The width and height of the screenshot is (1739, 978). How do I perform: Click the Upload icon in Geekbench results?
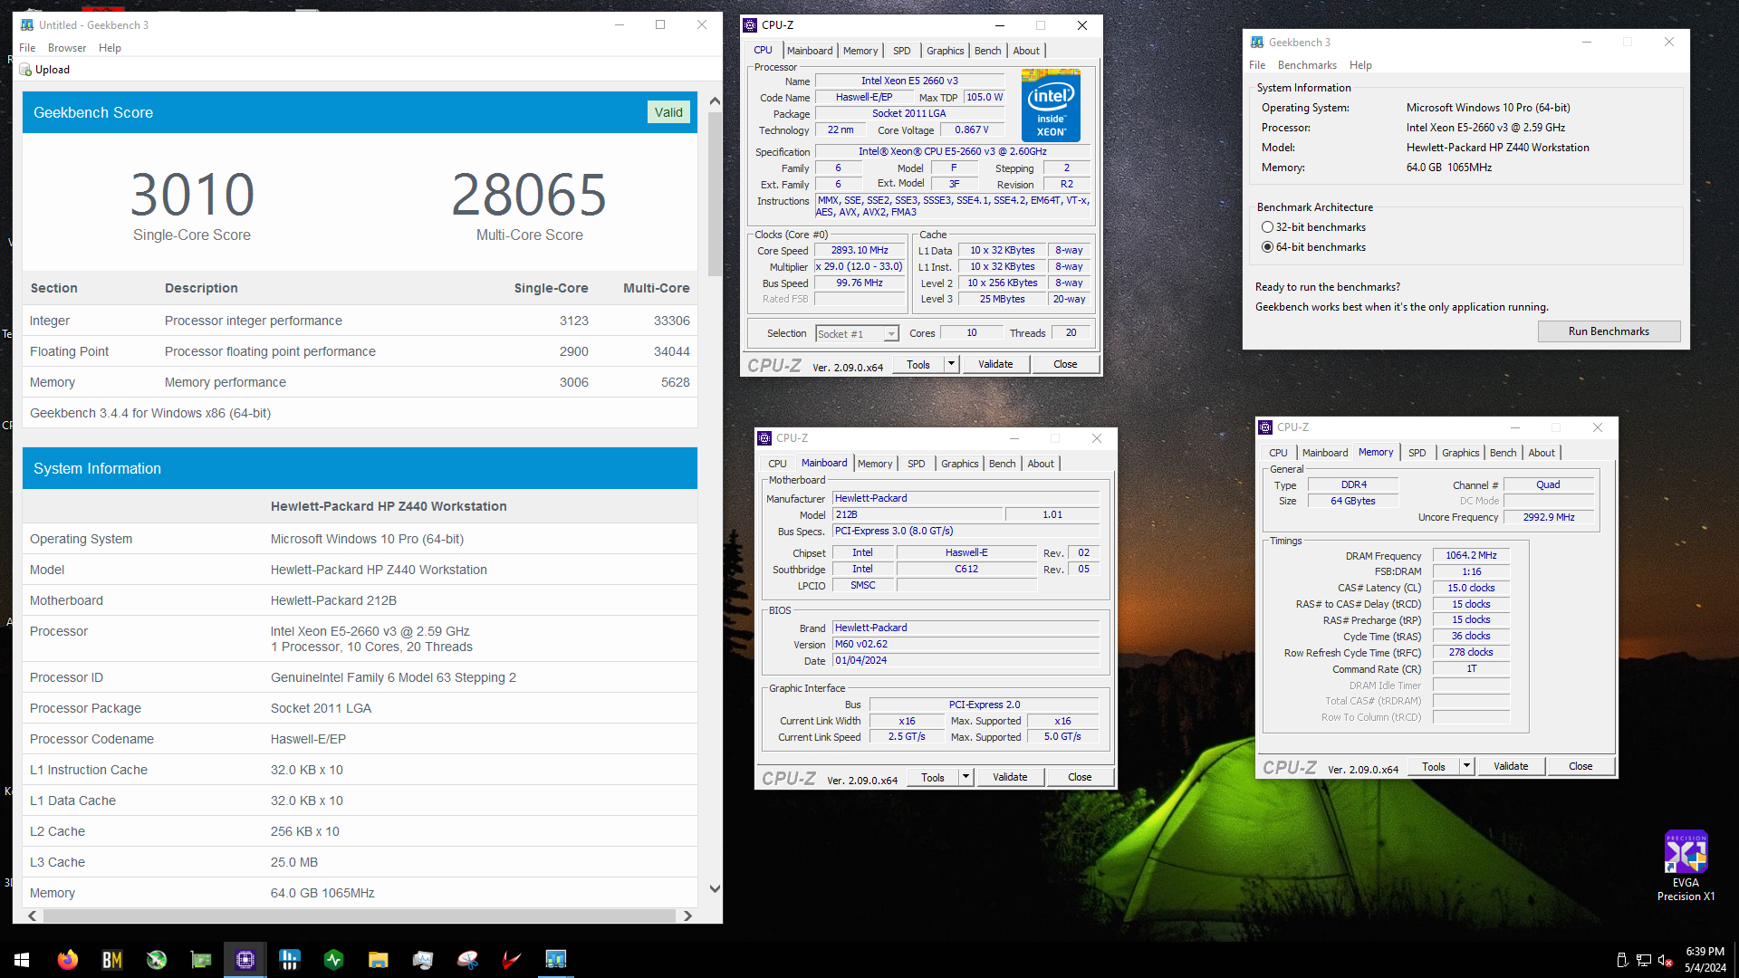(x=26, y=70)
